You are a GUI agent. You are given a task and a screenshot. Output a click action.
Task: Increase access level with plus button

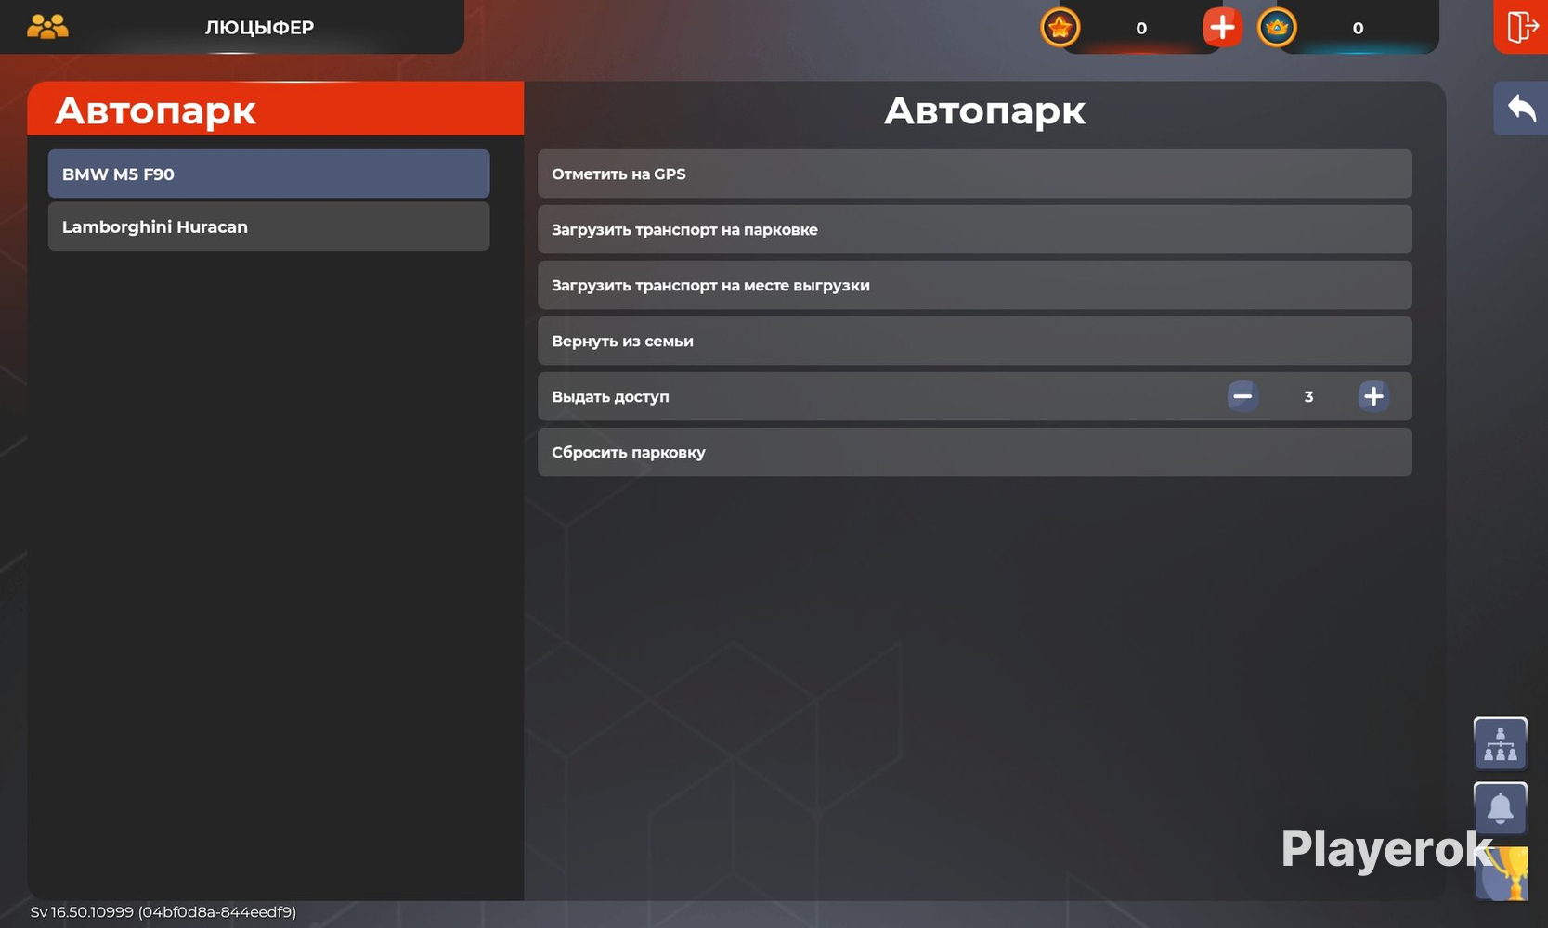pos(1372,396)
